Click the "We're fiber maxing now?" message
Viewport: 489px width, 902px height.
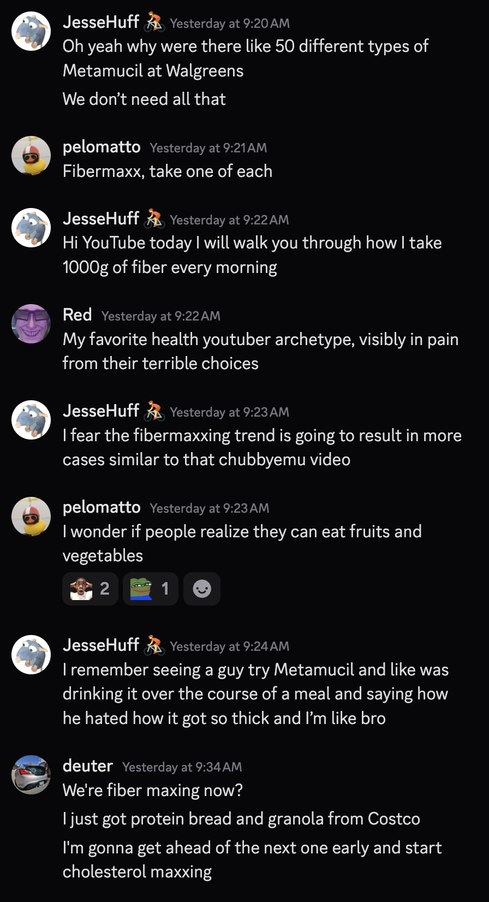pyautogui.click(x=153, y=790)
